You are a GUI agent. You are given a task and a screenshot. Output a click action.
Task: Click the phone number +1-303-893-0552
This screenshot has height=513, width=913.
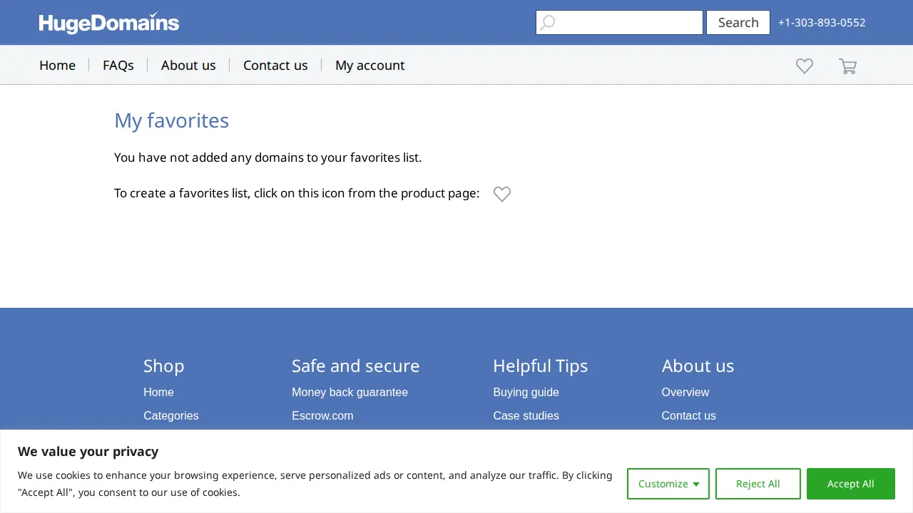coord(822,22)
